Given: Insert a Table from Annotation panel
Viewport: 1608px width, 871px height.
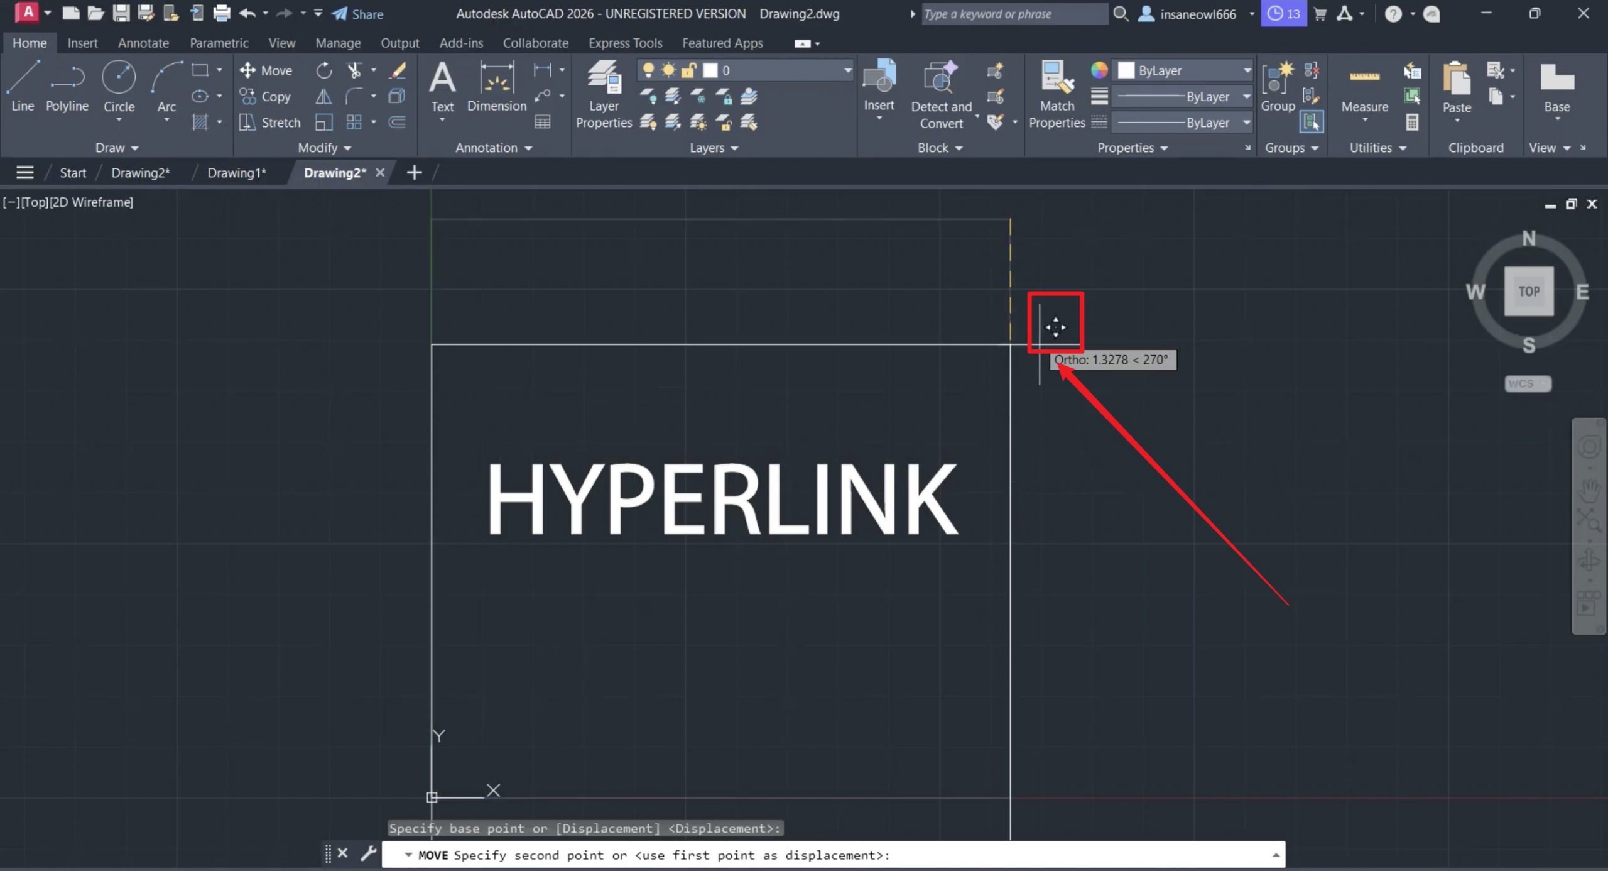Looking at the screenshot, I should click(x=543, y=123).
